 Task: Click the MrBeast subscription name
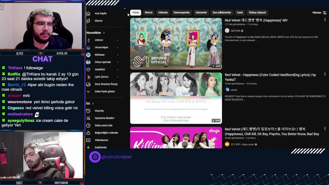[x=100, y=55]
